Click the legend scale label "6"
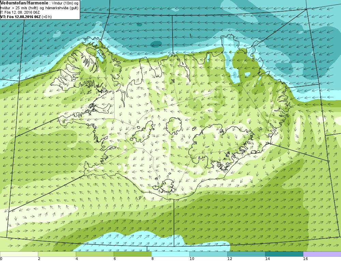The image size is (341, 261). 115,259
